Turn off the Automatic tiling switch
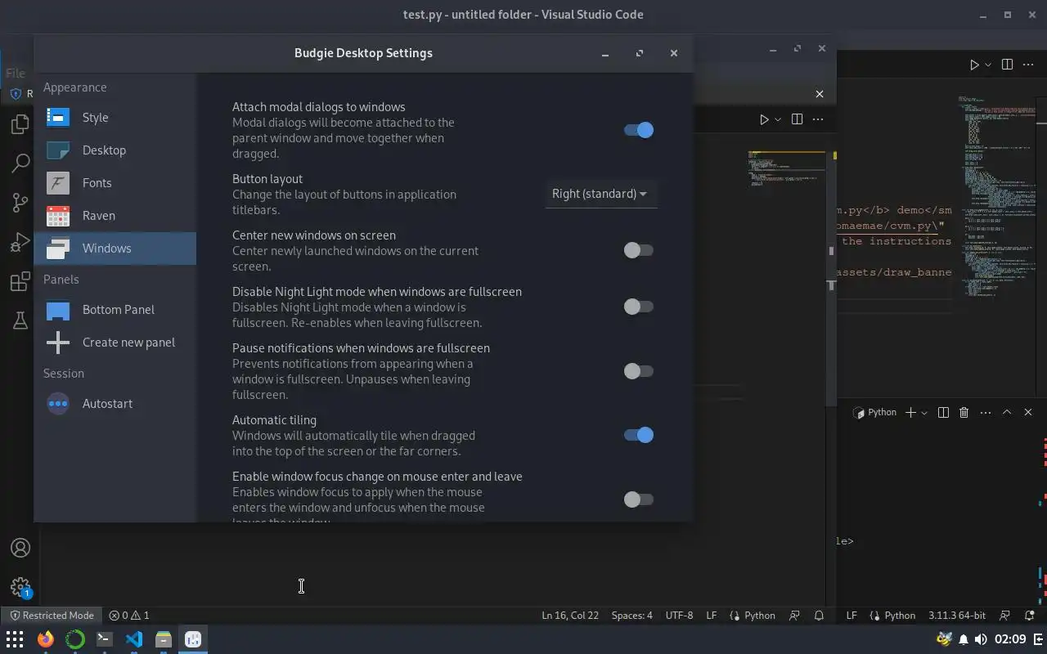This screenshot has height=654, width=1047. [x=638, y=435]
